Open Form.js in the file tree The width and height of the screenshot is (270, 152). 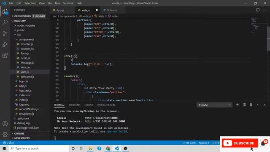pos(25,53)
